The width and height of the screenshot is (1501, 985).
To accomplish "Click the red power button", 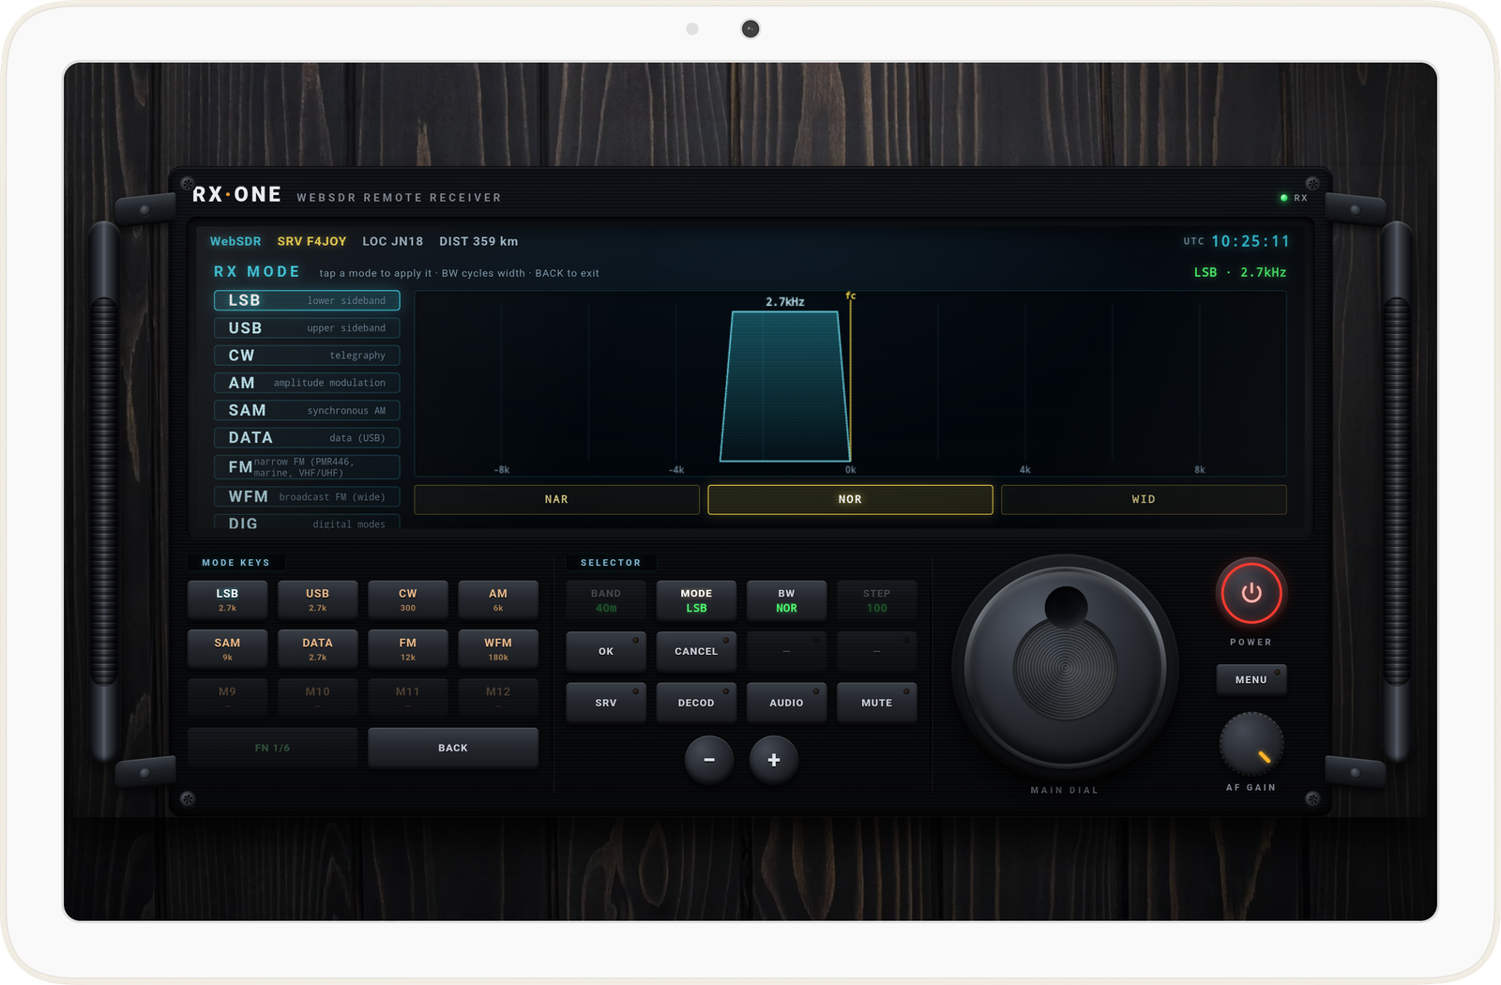I will (1251, 593).
